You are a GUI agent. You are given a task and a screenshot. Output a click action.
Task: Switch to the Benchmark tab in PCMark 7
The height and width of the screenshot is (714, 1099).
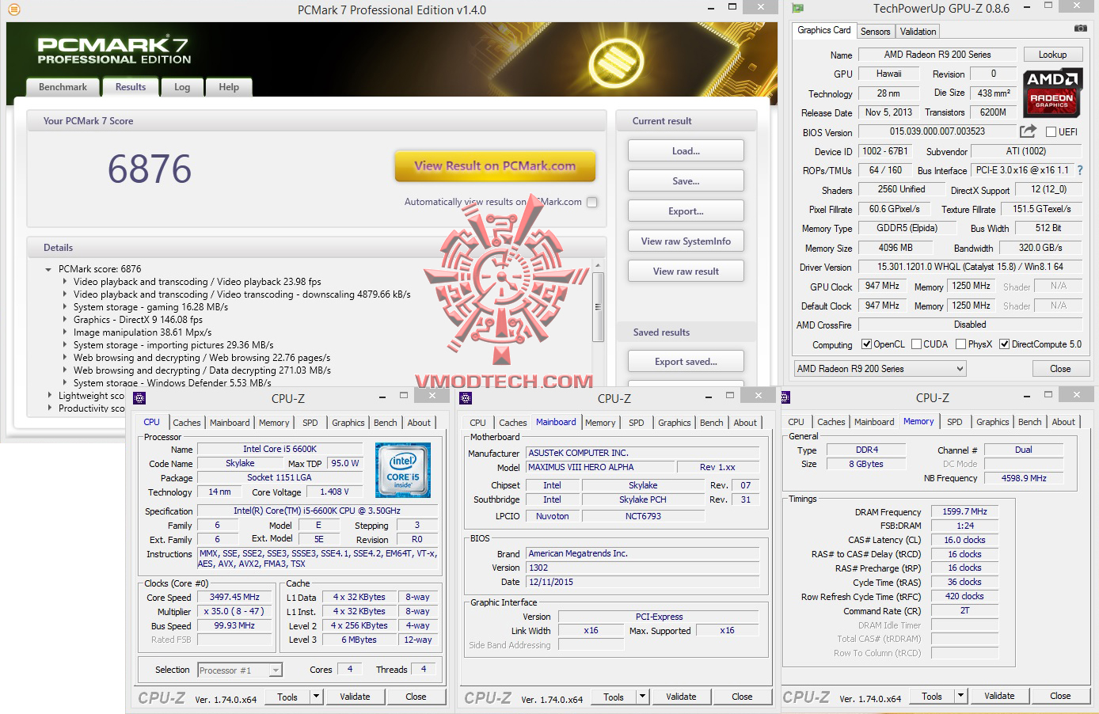(x=63, y=87)
